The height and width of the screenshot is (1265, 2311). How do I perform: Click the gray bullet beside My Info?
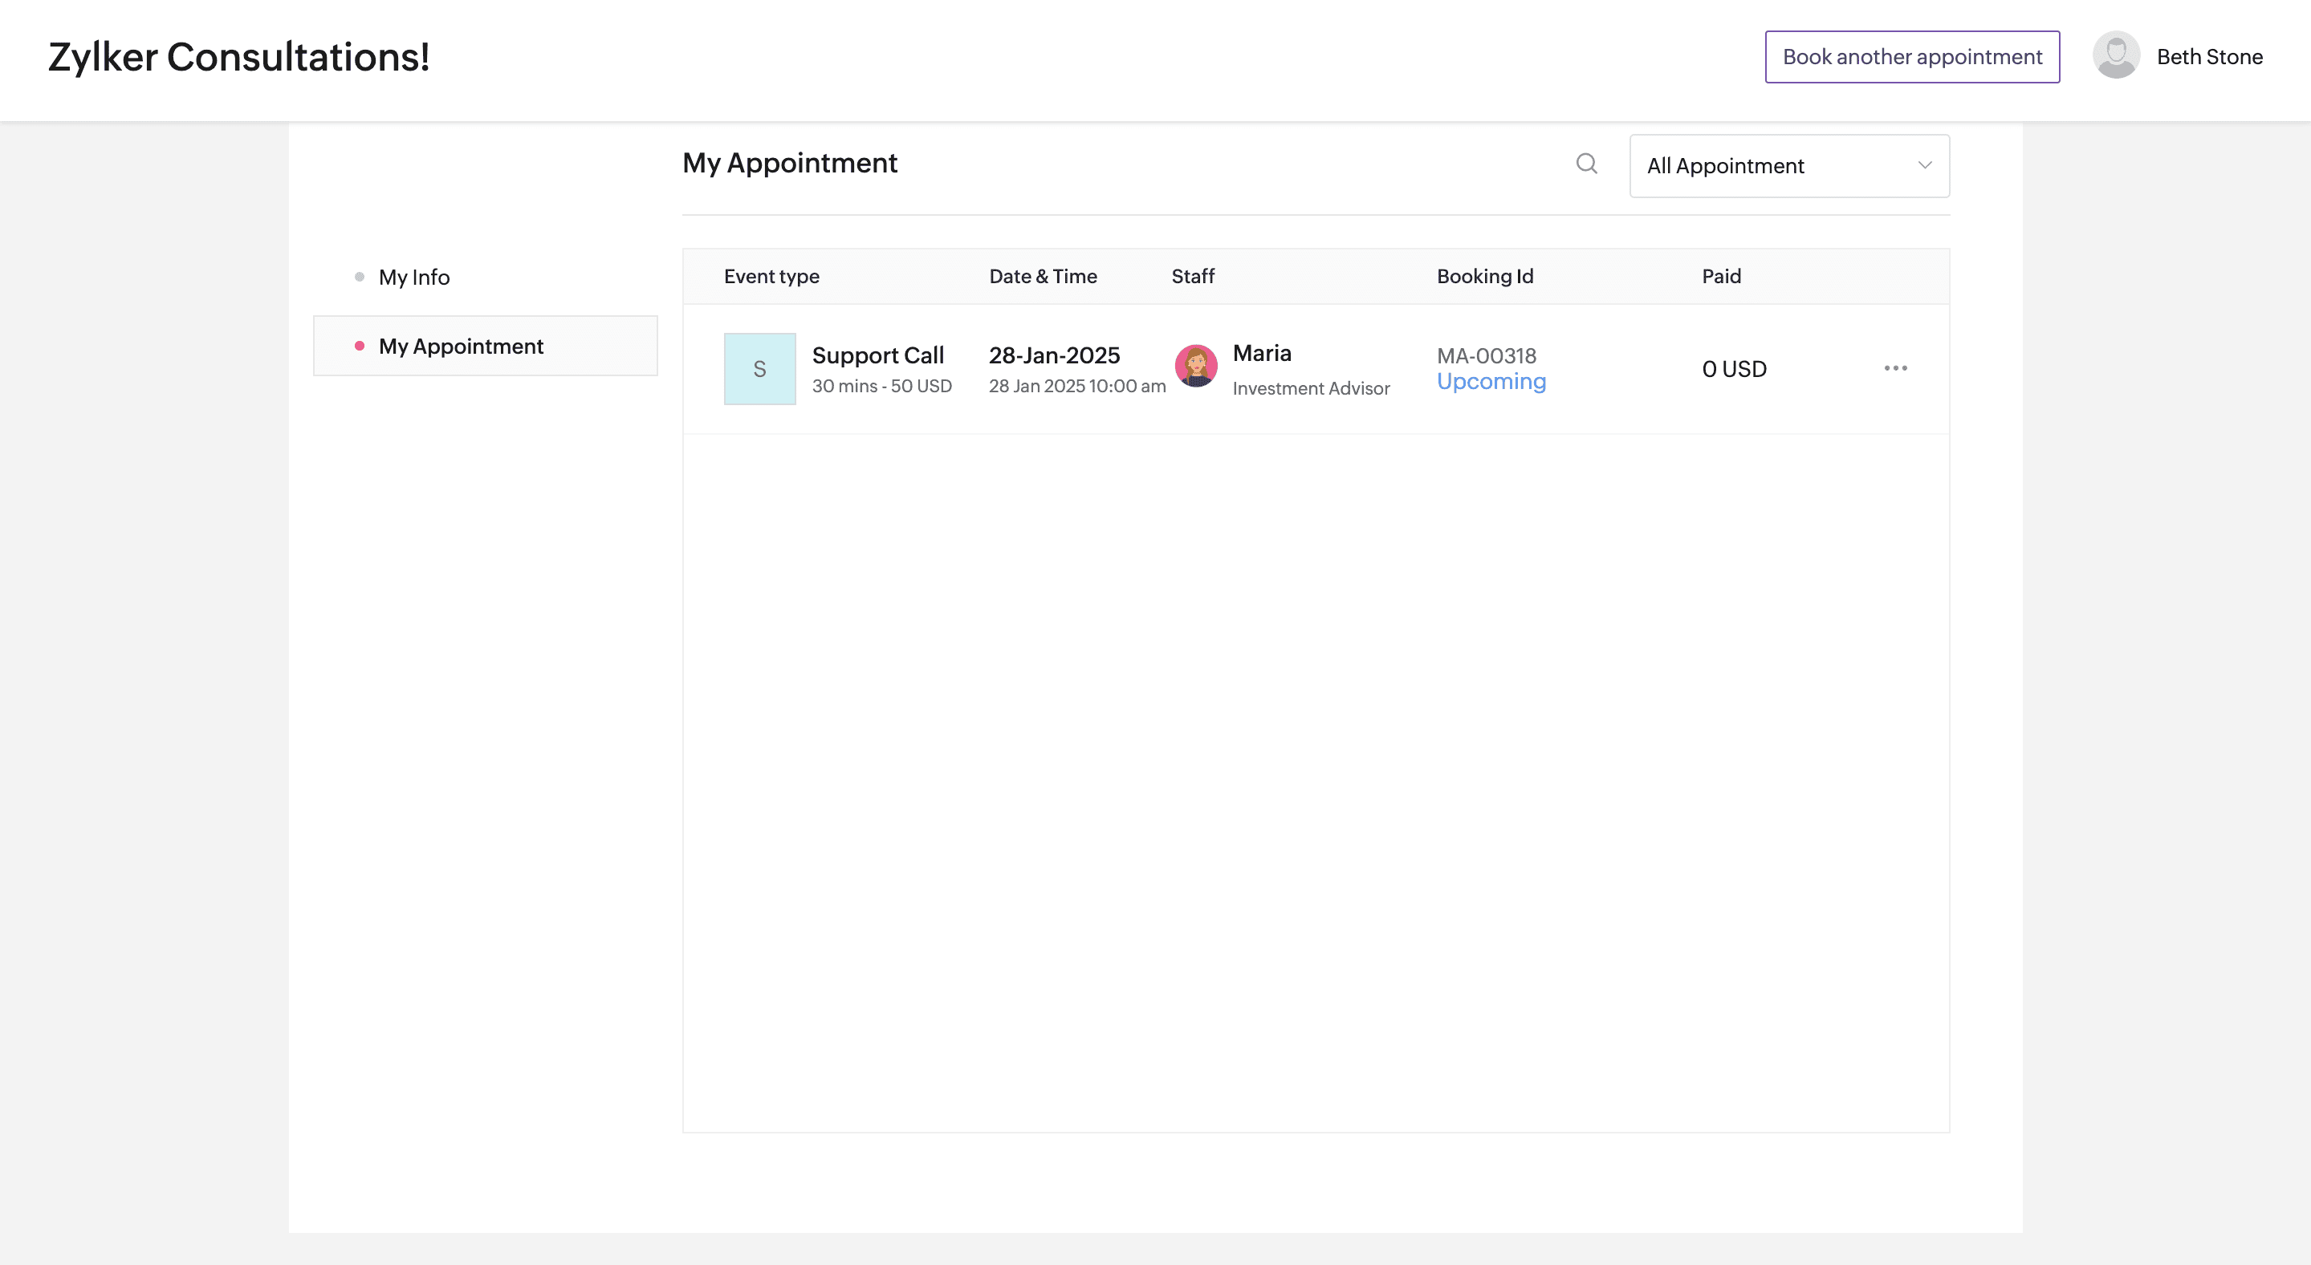(x=359, y=277)
